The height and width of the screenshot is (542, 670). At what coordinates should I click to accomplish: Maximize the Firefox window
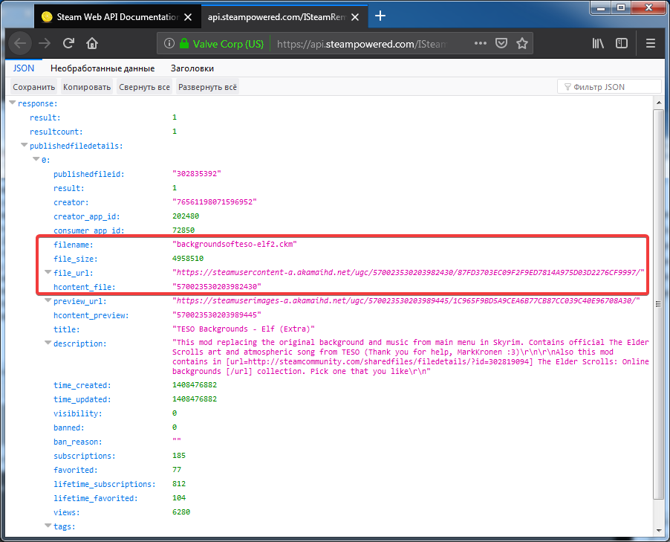point(621,7)
